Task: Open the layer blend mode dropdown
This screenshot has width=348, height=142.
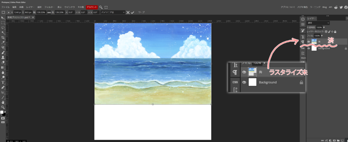Action: click(x=318, y=23)
